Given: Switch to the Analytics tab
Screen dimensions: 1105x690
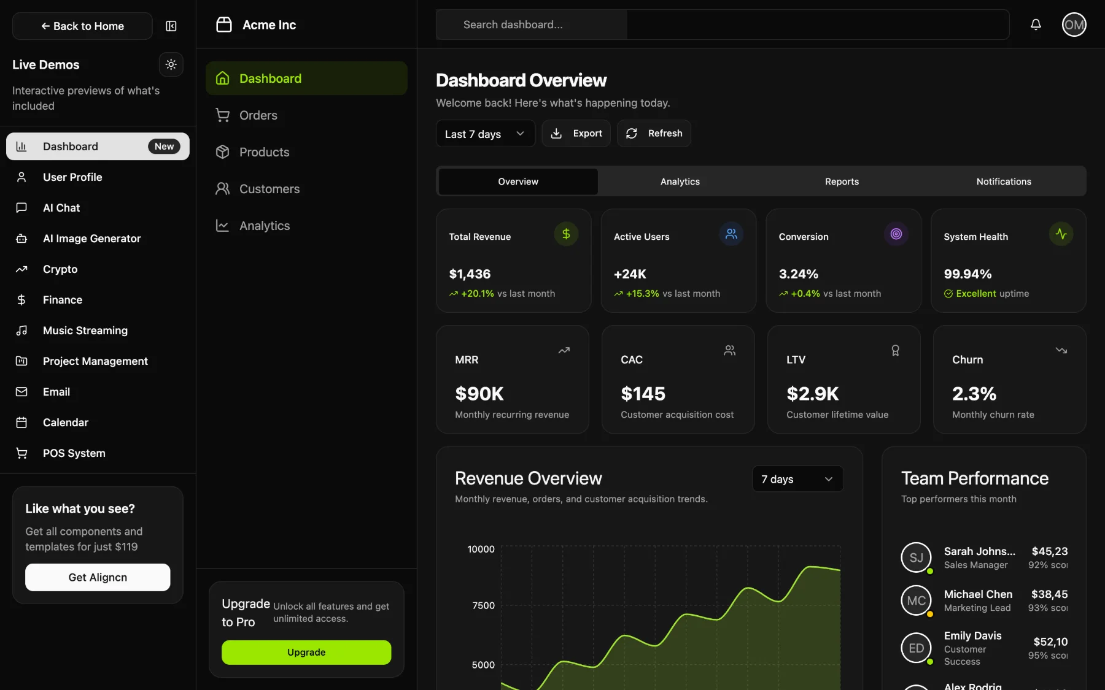Looking at the screenshot, I should pos(680,182).
